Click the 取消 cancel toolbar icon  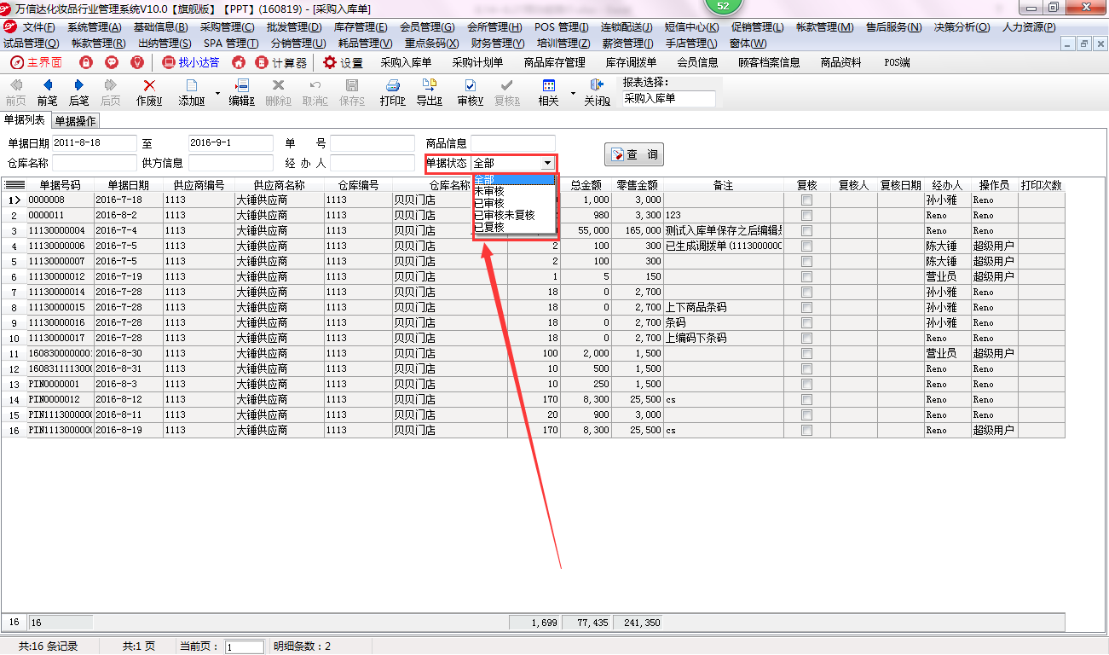pyautogui.click(x=315, y=92)
